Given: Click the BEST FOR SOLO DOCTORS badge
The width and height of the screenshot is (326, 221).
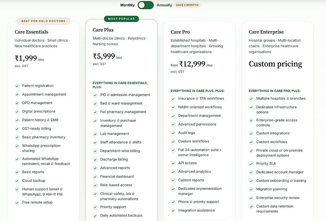Looking at the screenshot, I should tap(43, 21).
